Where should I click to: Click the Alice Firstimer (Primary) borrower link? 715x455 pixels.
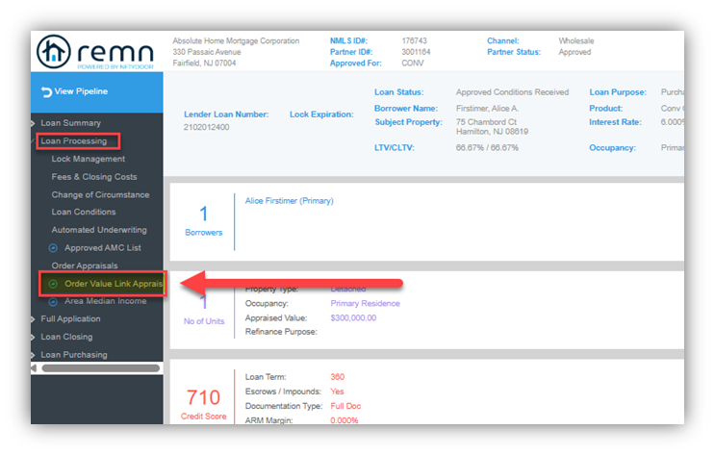click(x=289, y=201)
